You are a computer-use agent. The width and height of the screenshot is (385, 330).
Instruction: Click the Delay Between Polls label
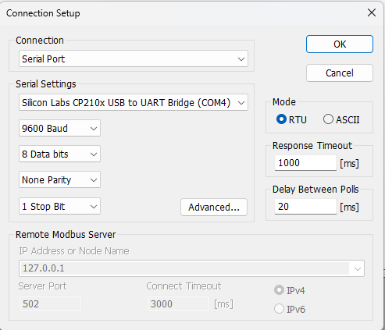[x=315, y=190]
